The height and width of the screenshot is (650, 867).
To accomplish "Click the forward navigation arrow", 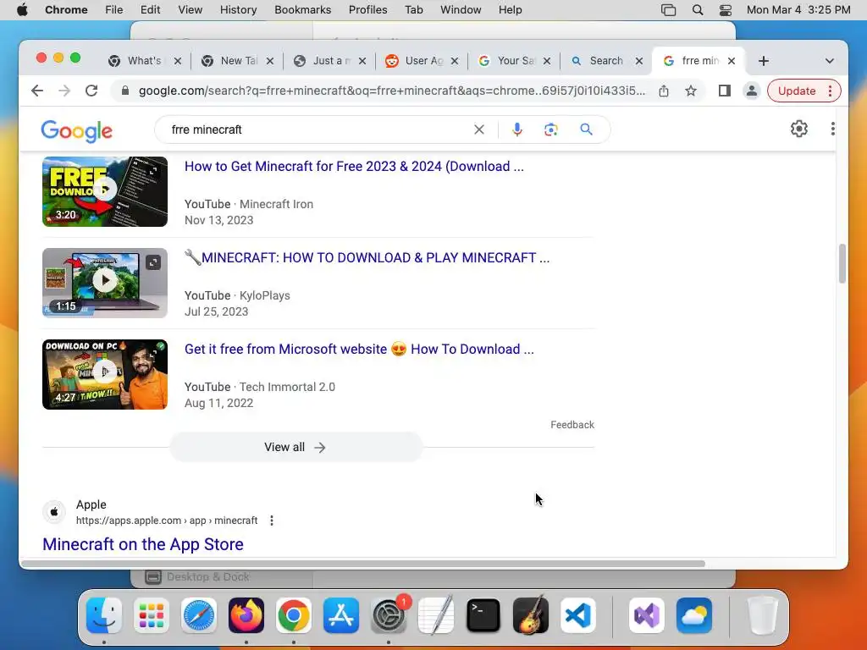I will point(64,91).
